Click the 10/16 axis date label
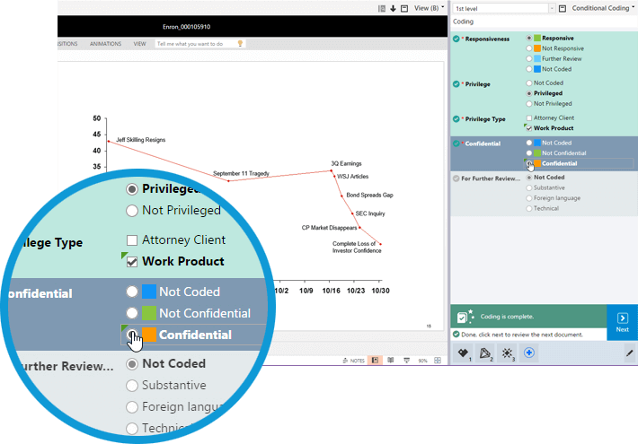The height and width of the screenshot is (444, 638). click(332, 291)
